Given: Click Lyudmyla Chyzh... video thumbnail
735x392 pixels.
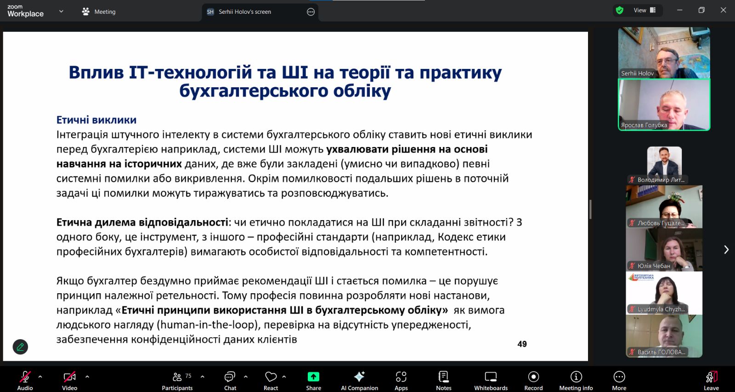Looking at the screenshot, I should 664,293.
